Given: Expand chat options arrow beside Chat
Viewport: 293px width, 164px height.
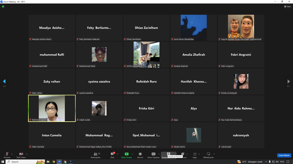Looking at the screenshot, I should (x=117, y=154).
